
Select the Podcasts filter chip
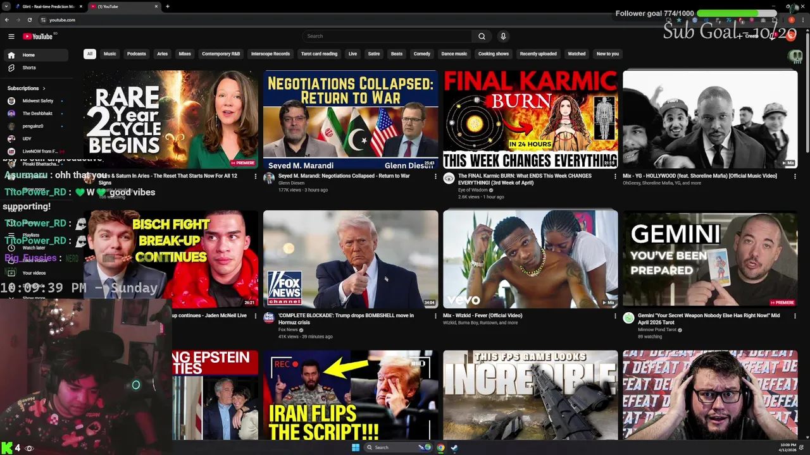click(137, 54)
